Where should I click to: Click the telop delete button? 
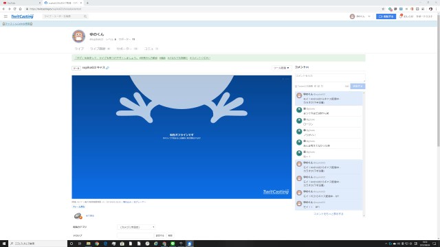click(170, 235)
